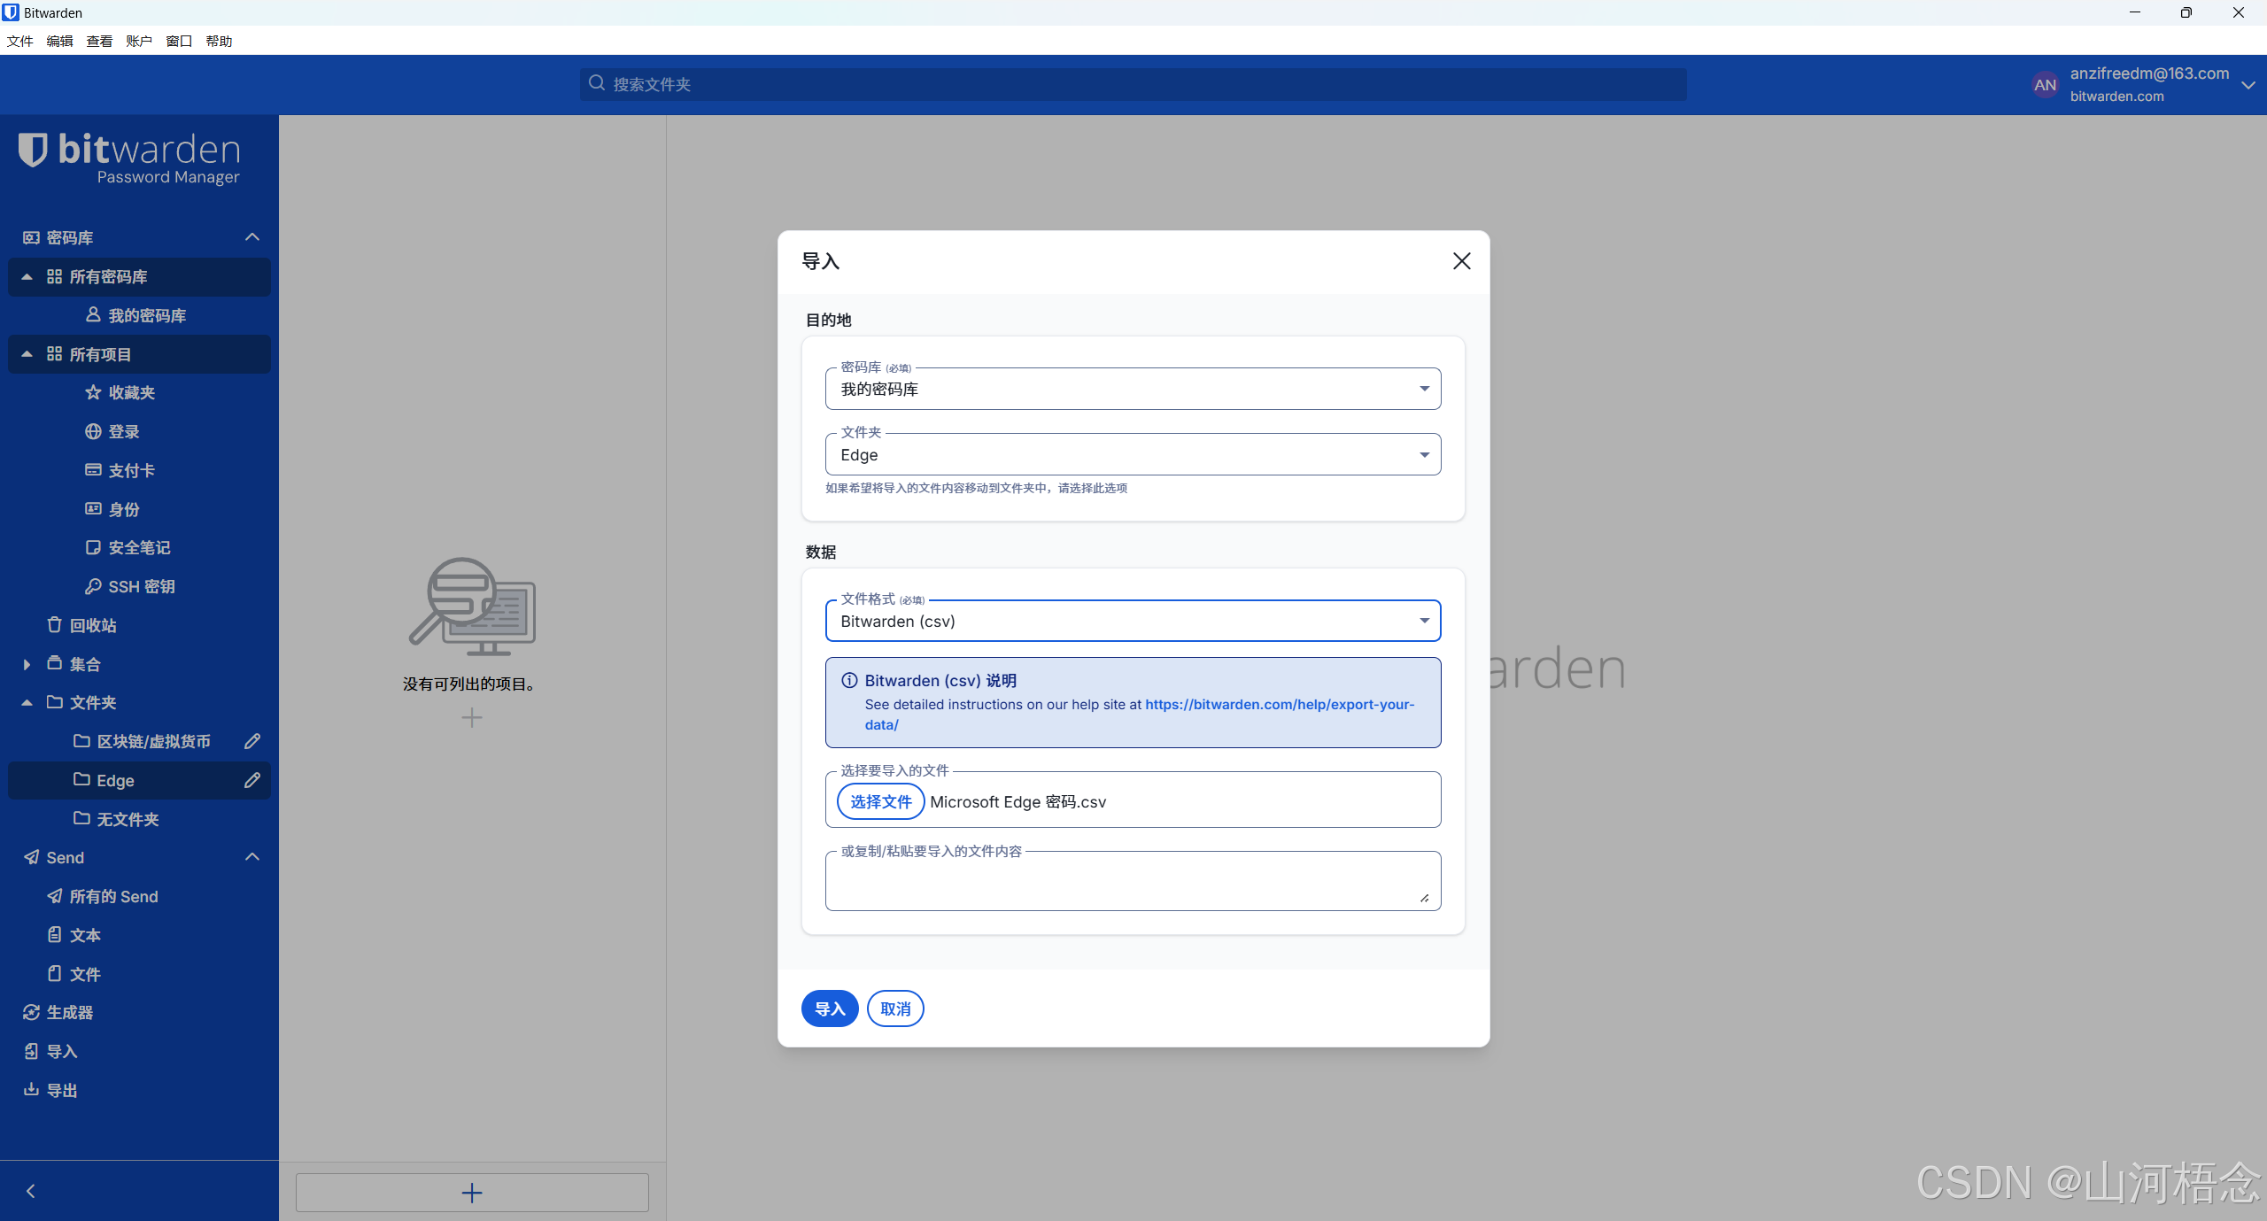Collapse the 密码库 section chevron
The image size is (2267, 1221).
pyautogui.click(x=252, y=237)
